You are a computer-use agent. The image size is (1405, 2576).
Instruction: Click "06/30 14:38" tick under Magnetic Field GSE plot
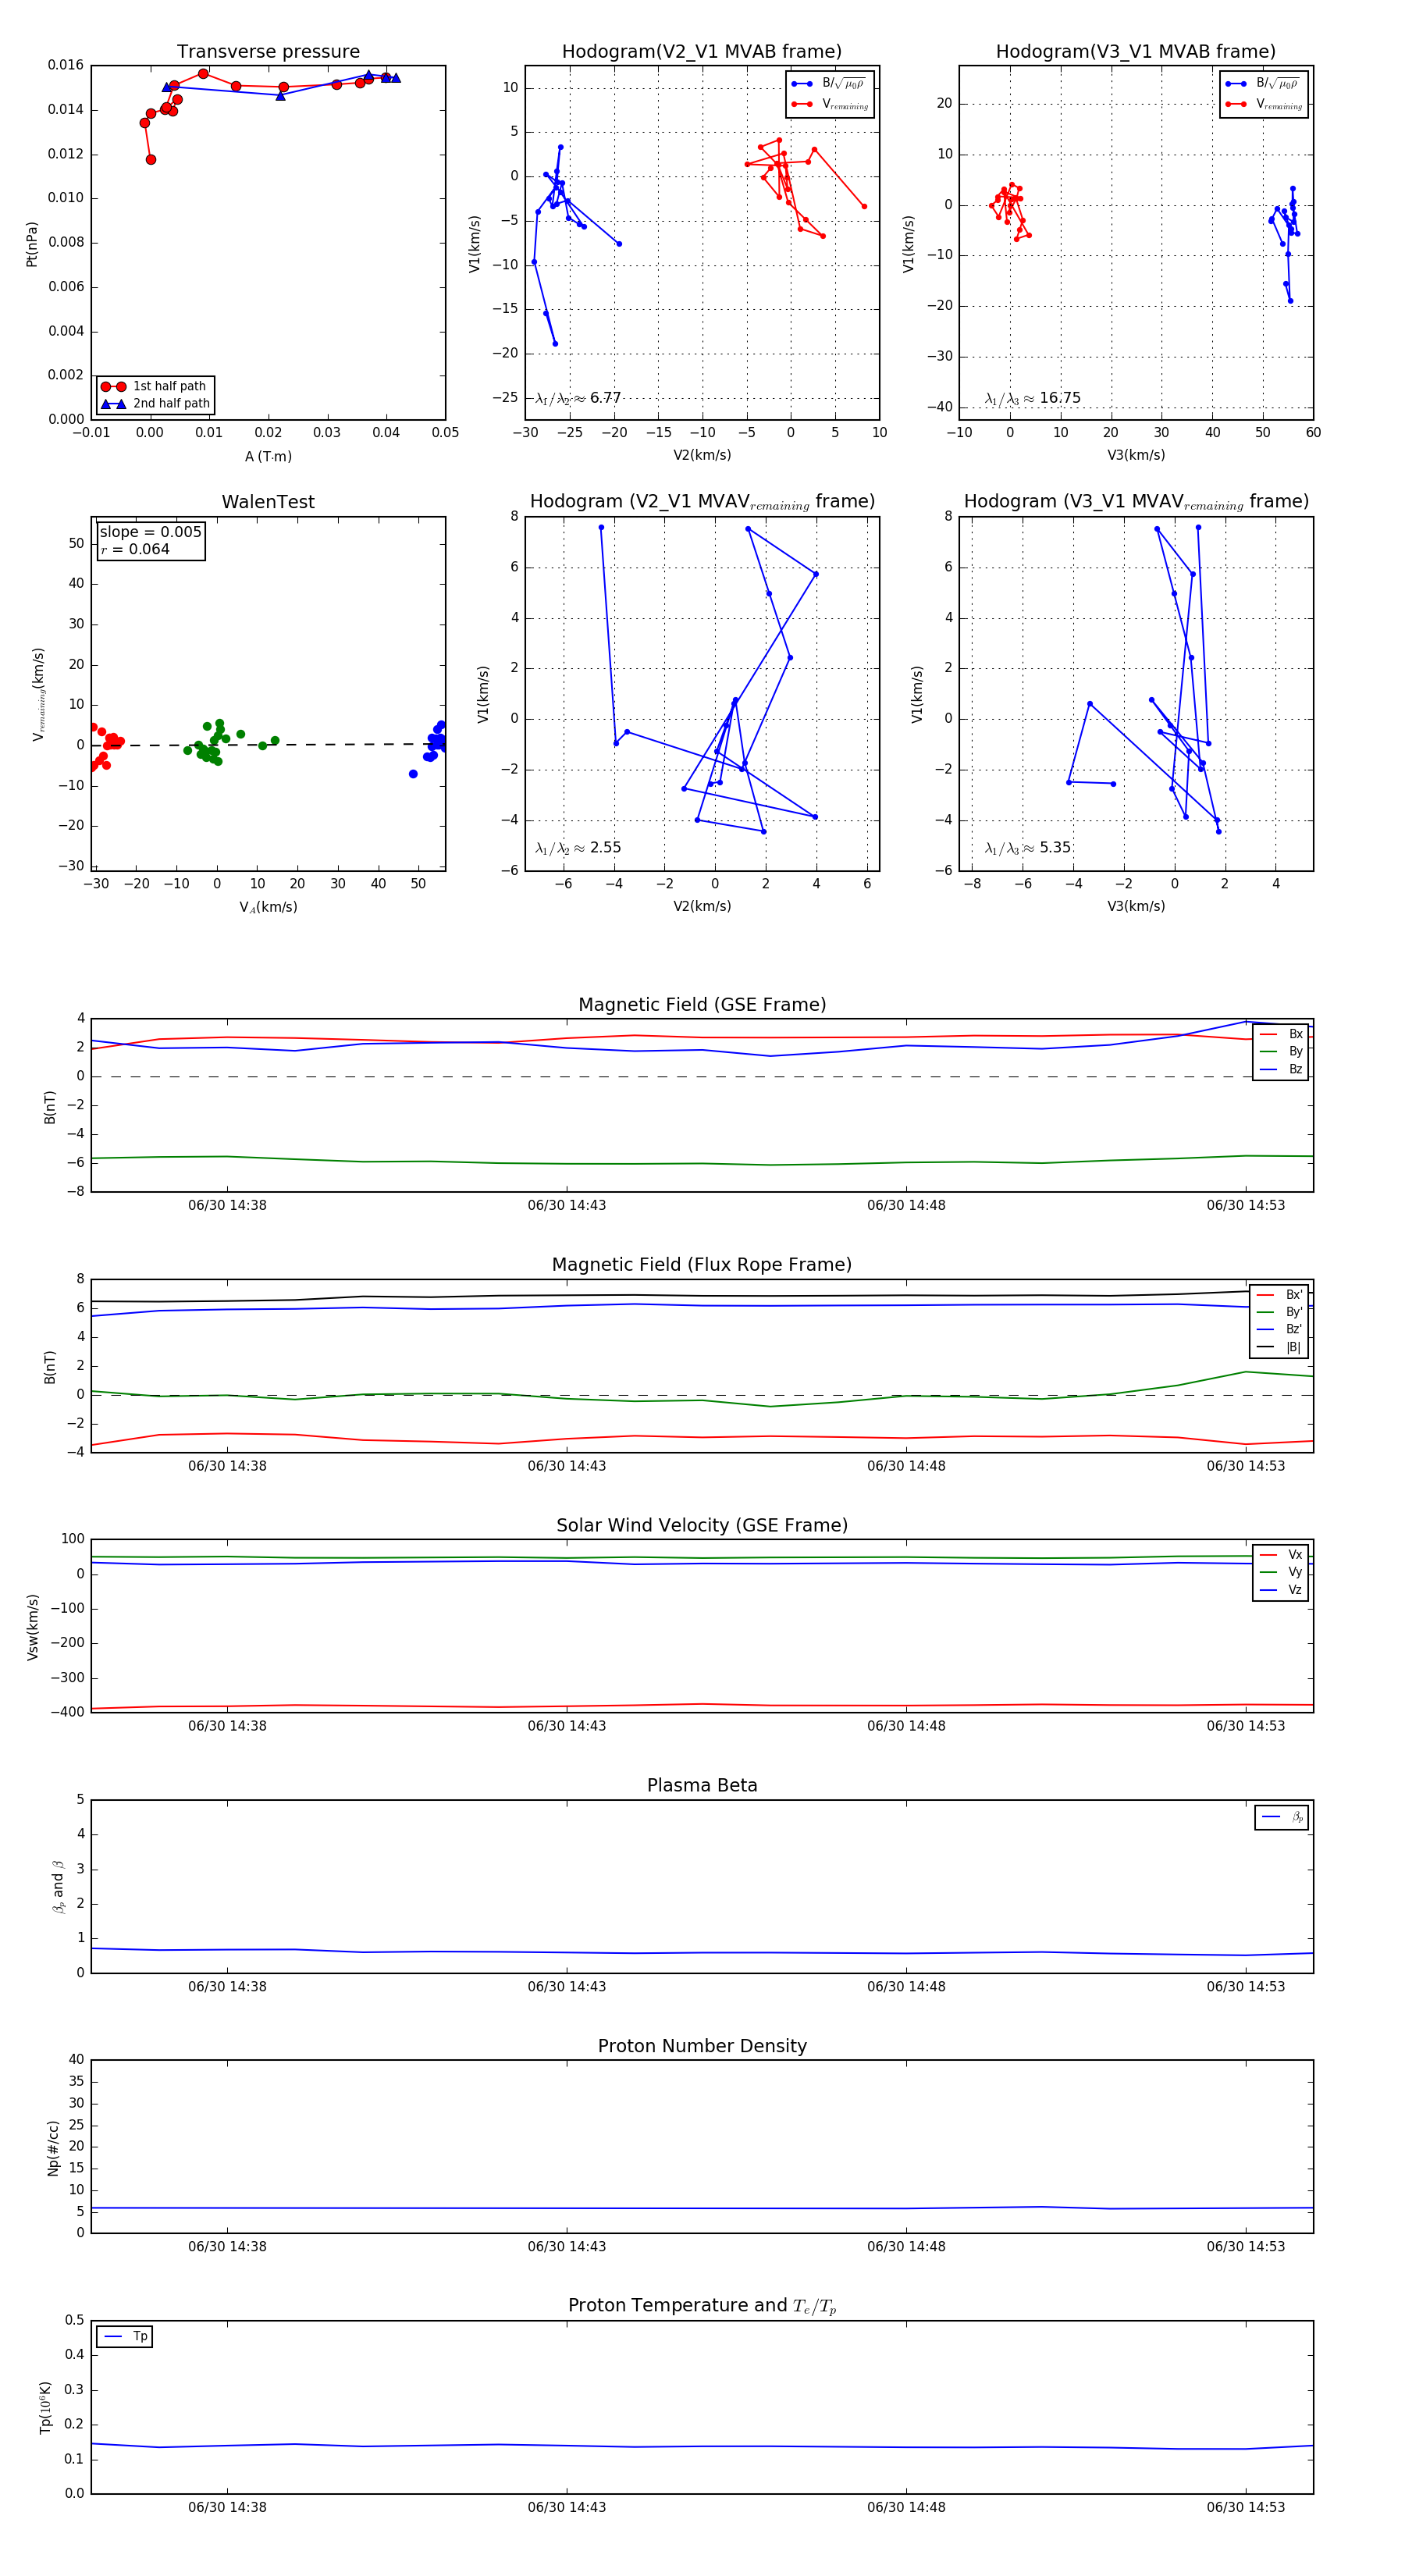[x=227, y=1205]
